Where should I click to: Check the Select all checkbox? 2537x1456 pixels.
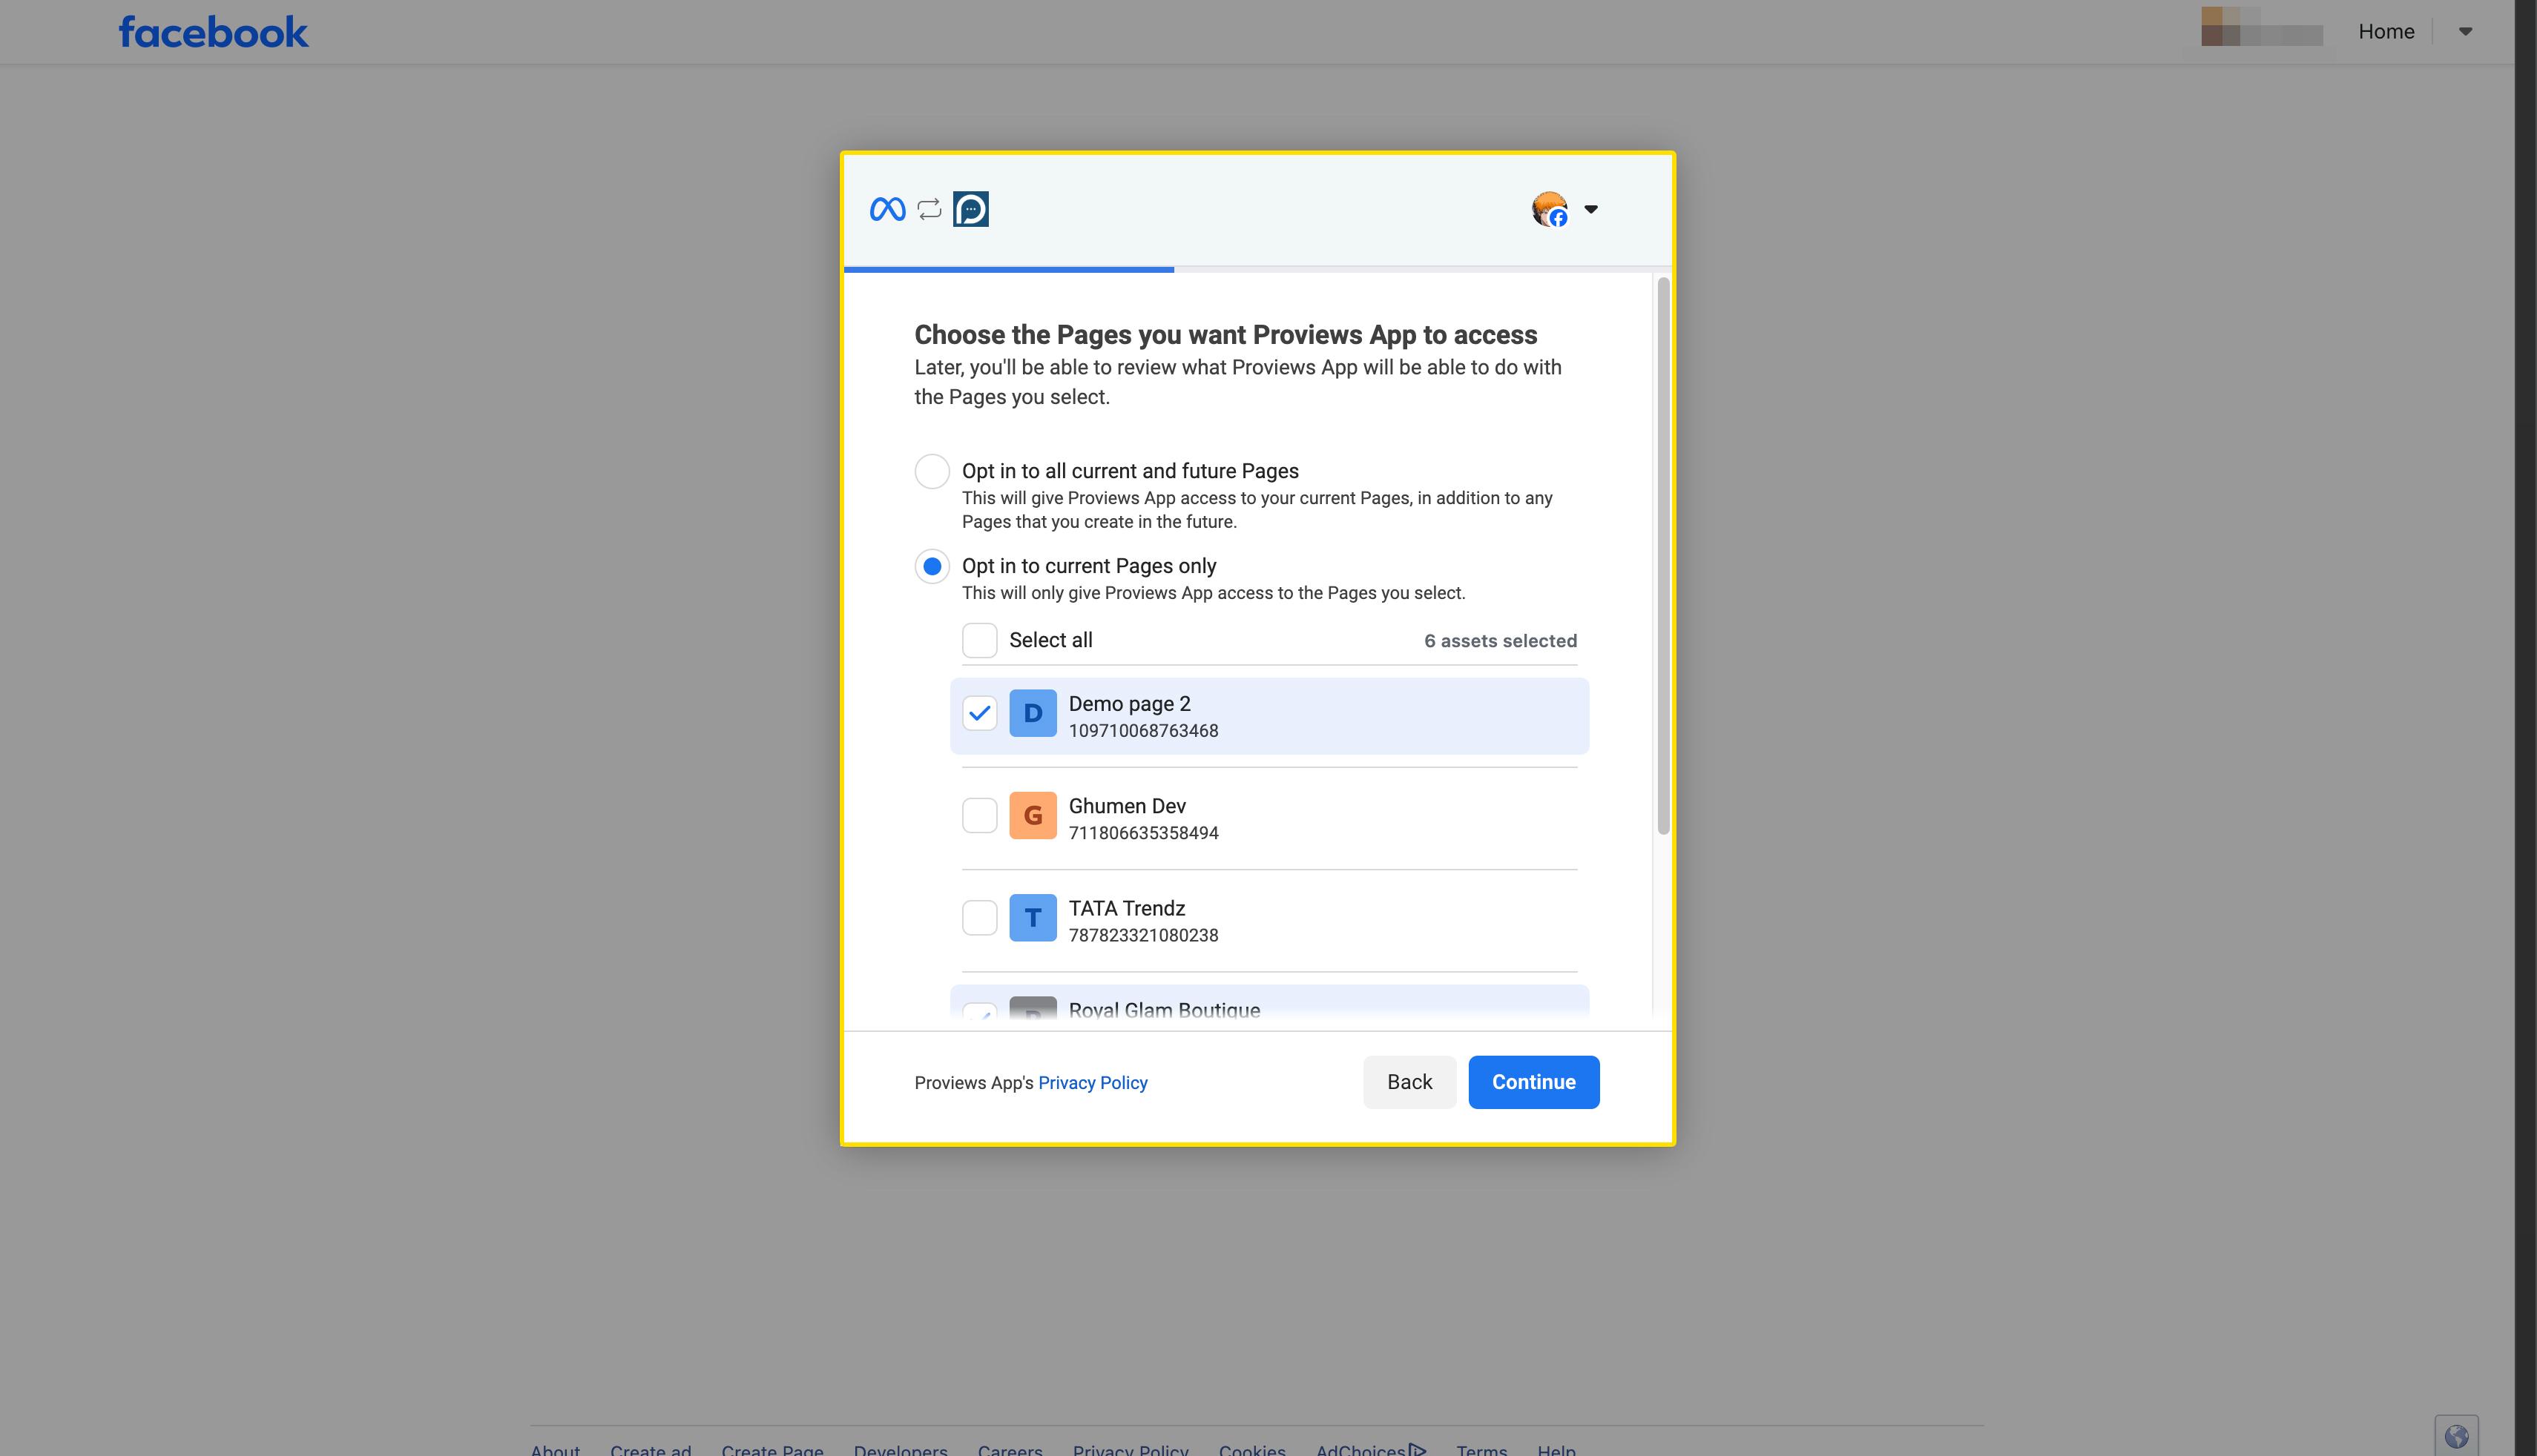point(979,641)
